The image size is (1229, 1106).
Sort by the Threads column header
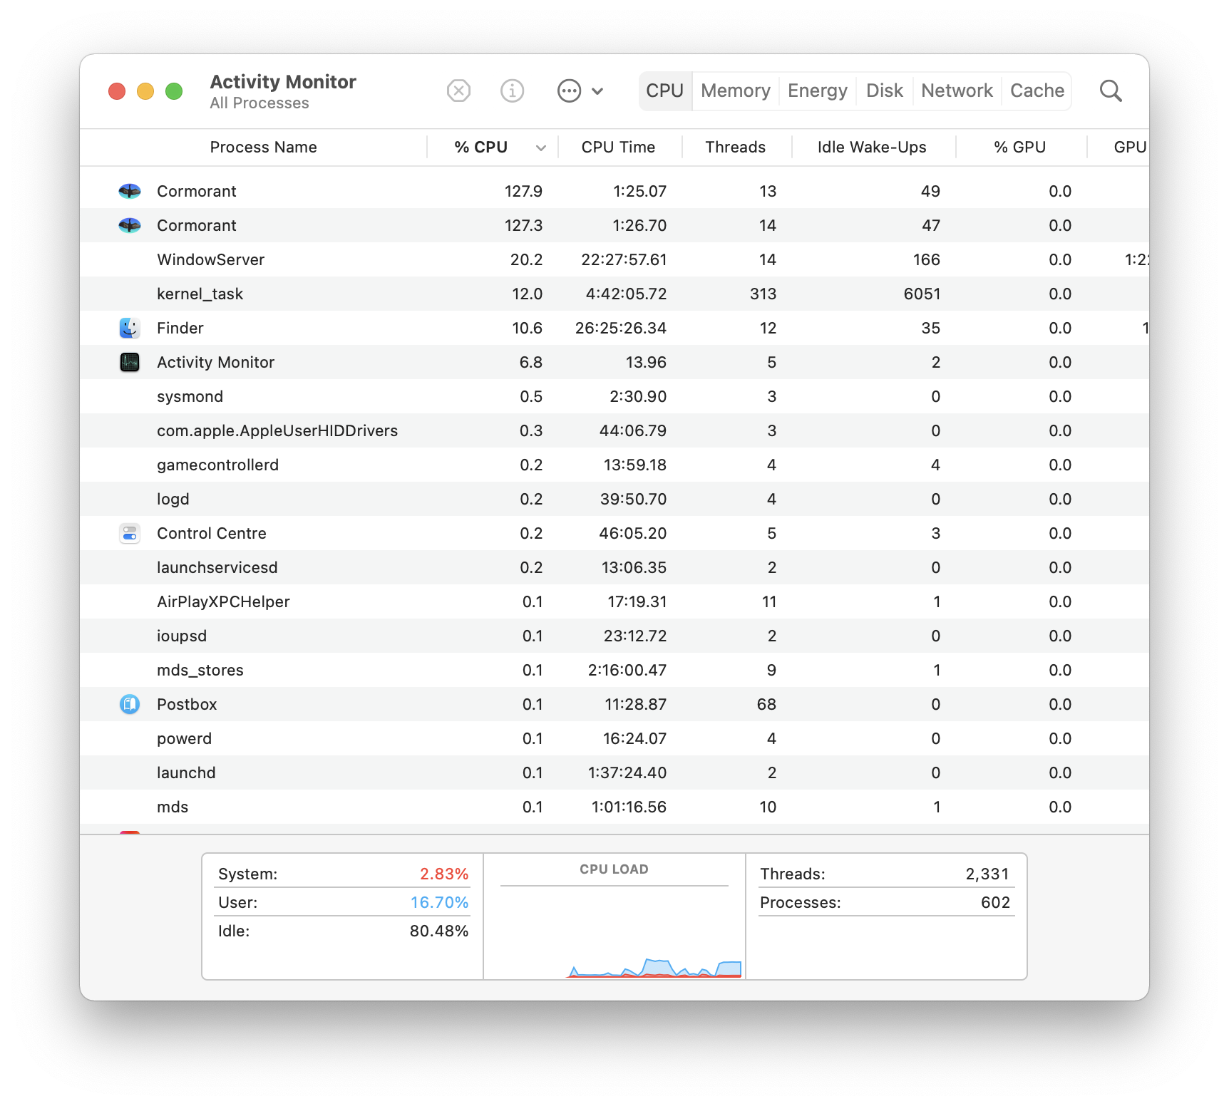tap(735, 148)
